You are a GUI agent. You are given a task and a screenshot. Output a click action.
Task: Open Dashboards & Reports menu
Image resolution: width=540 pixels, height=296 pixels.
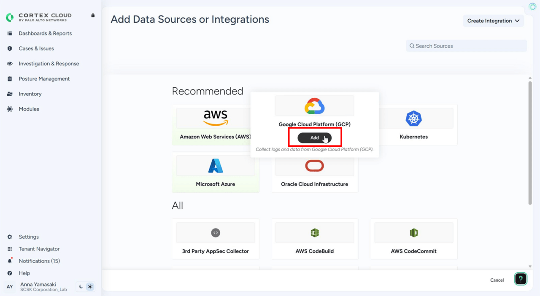click(x=45, y=33)
